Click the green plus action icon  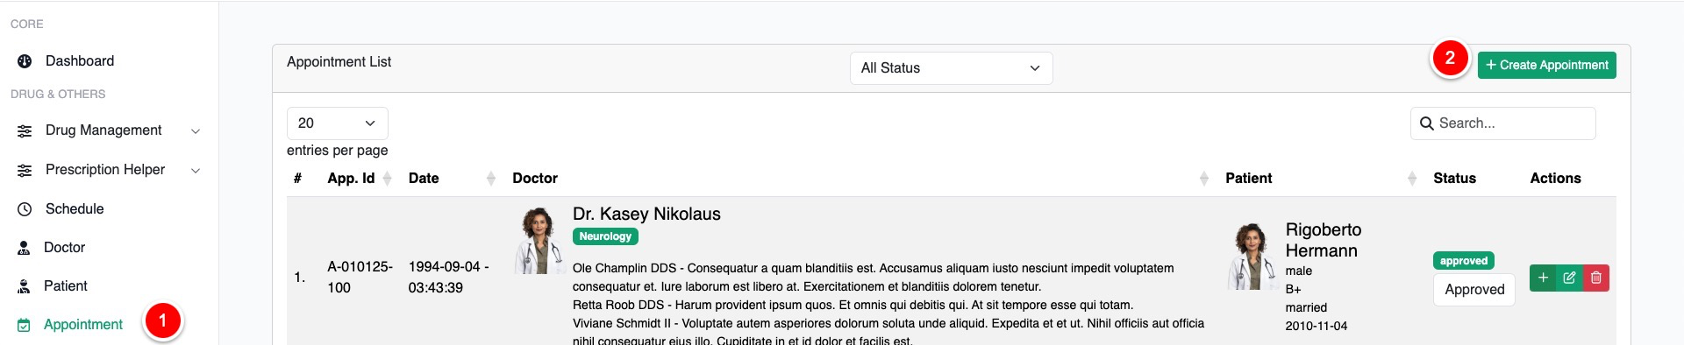[x=1543, y=278]
